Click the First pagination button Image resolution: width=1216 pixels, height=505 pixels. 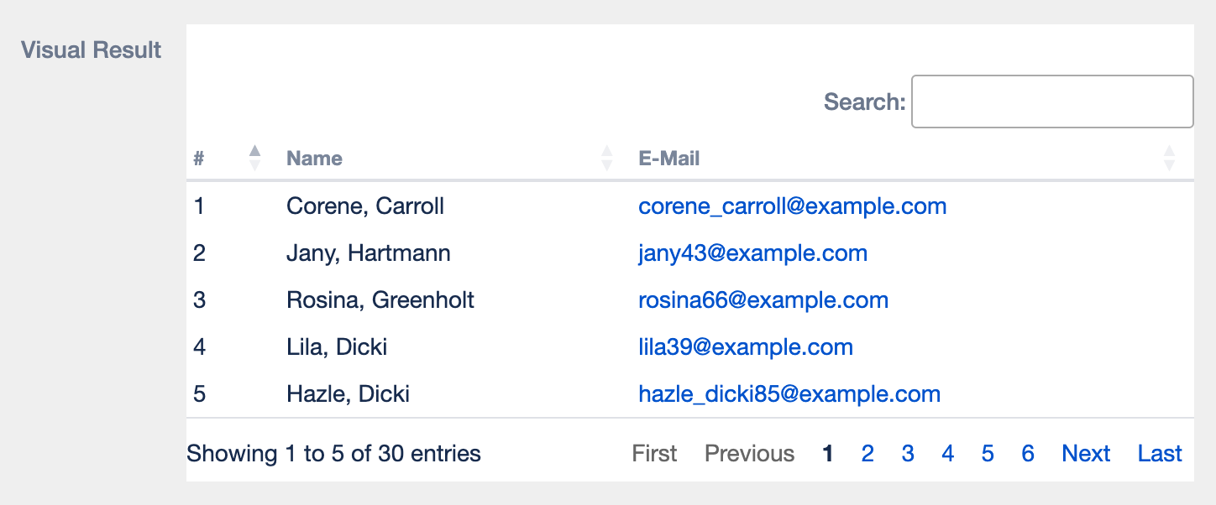654,454
